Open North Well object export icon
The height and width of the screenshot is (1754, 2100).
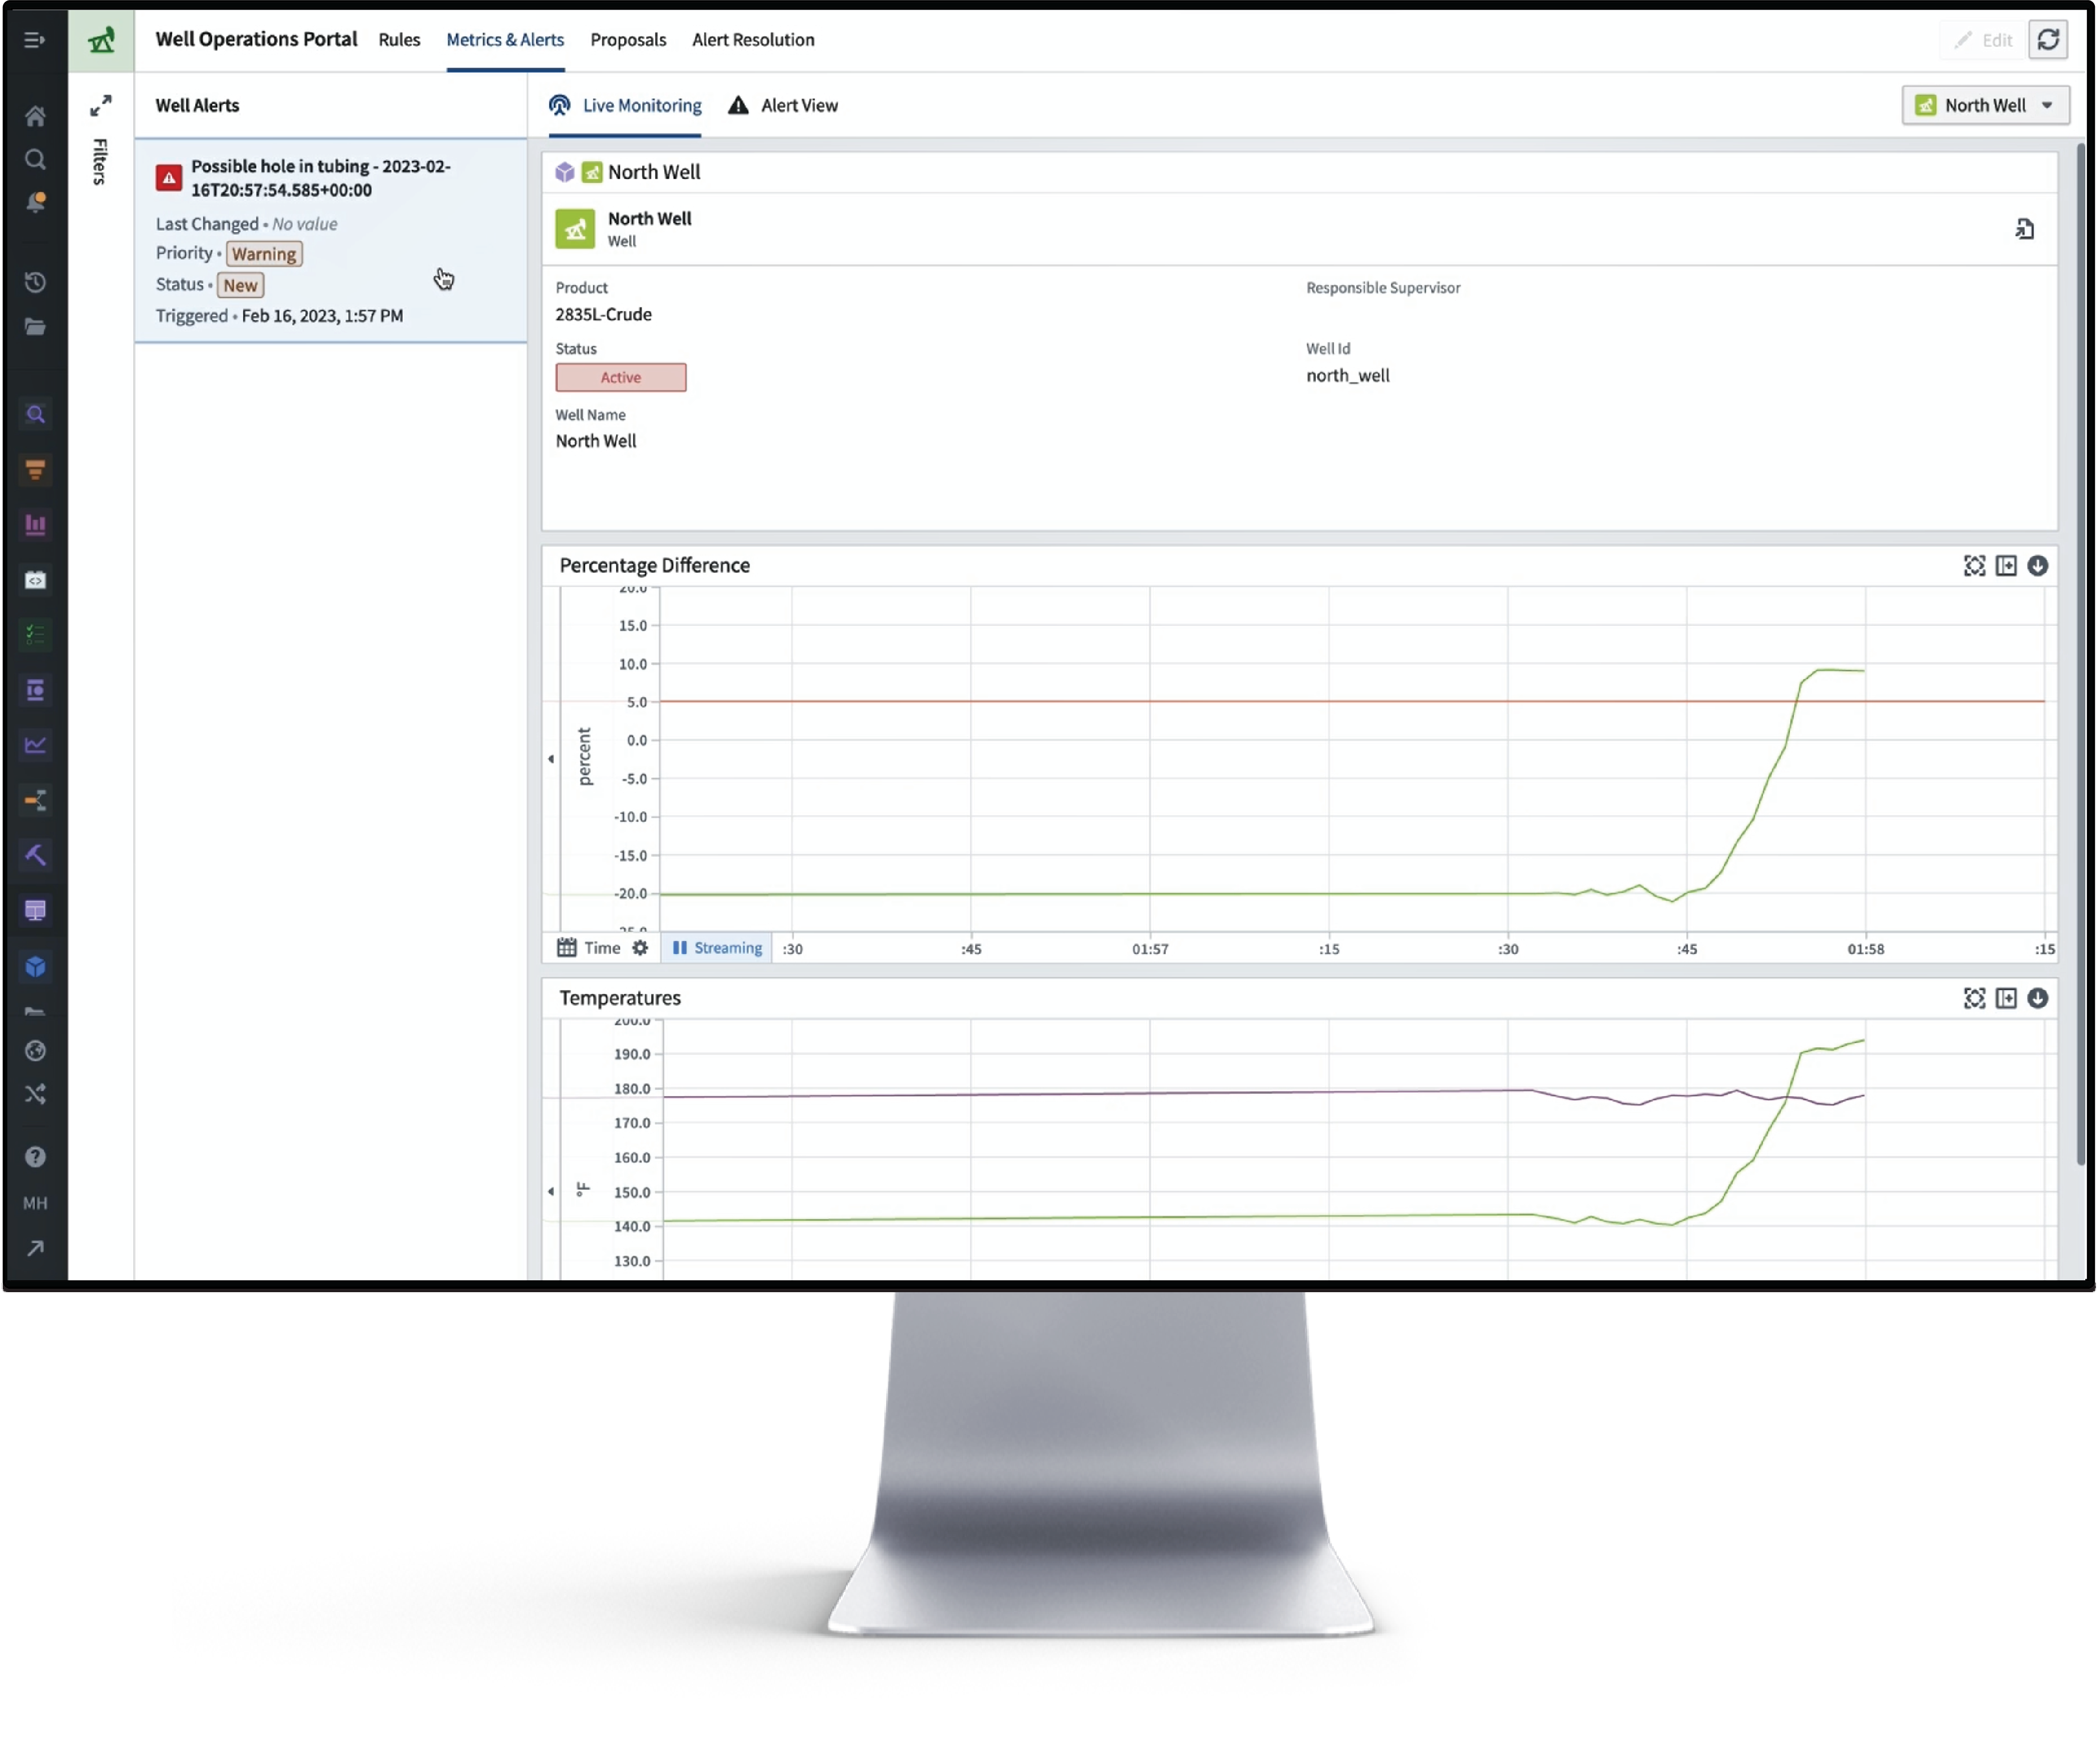[2025, 229]
